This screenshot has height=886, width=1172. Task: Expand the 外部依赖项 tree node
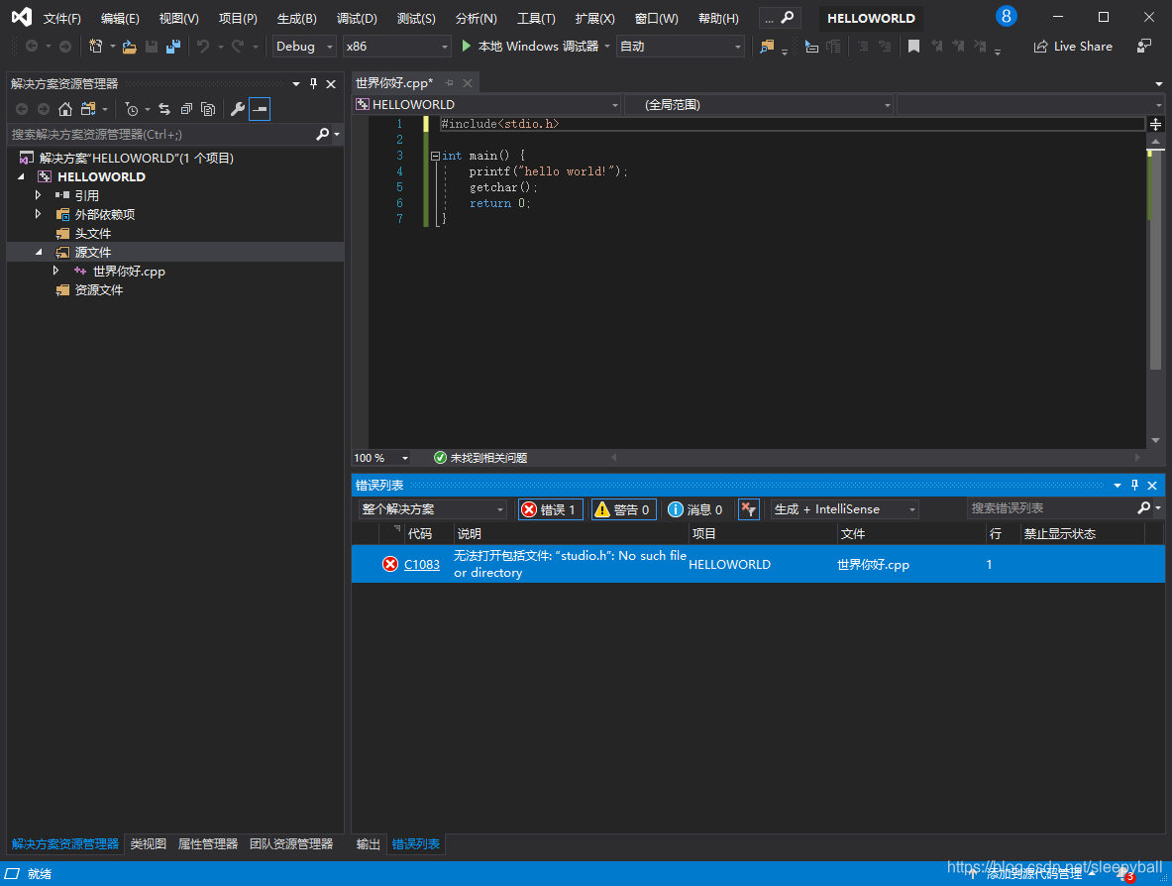[x=38, y=214]
